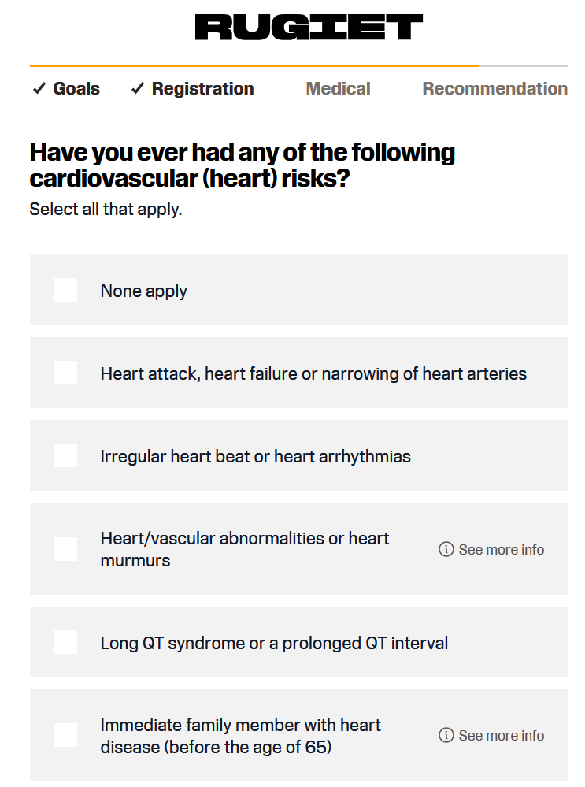Open the Medical step tab
The image size is (585, 787).
[338, 89]
